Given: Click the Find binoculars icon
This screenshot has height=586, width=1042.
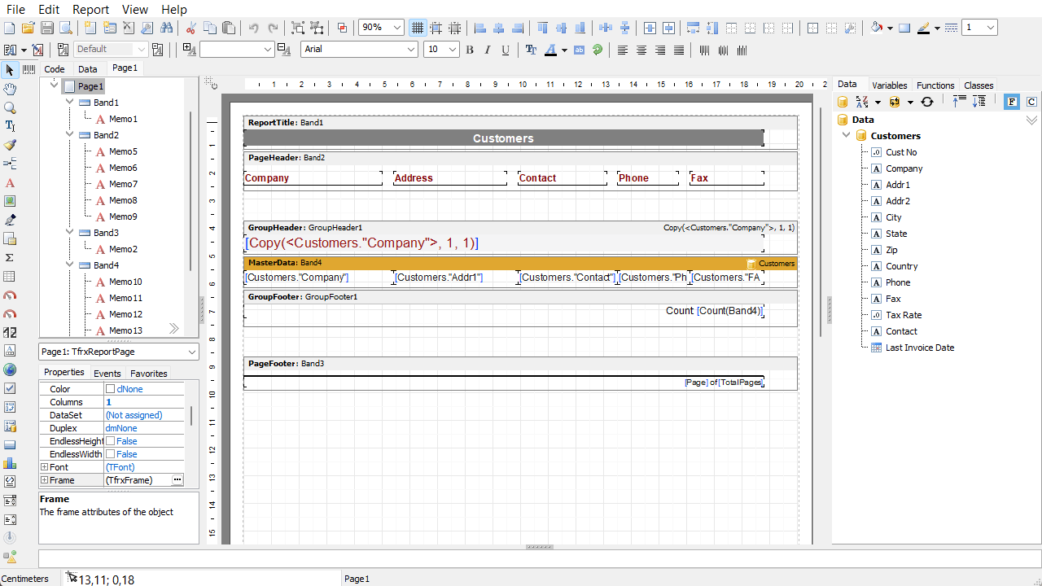Looking at the screenshot, I should (166, 28).
